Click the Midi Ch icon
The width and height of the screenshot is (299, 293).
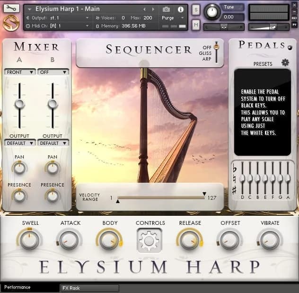[x=28, y=26]
